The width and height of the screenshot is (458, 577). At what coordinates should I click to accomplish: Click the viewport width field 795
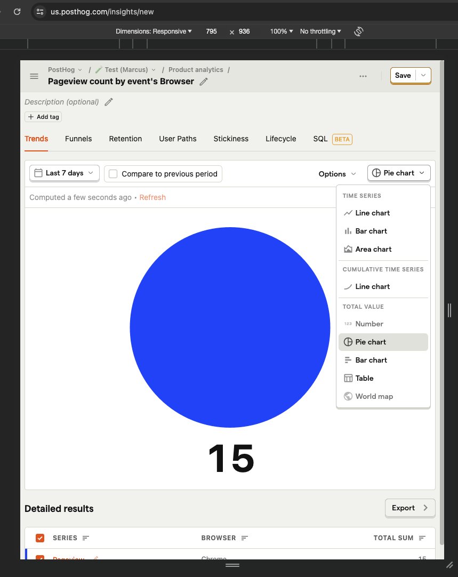coord(211,31)
